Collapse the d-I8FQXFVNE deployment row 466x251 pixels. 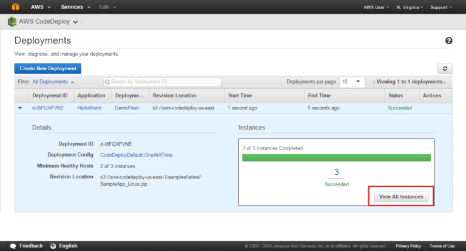click(x=20, y=108)
